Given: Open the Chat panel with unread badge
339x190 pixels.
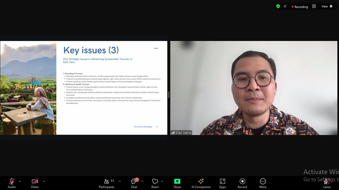Looking at the screenshot, I should pyautogui.click(x=134, y=183).
